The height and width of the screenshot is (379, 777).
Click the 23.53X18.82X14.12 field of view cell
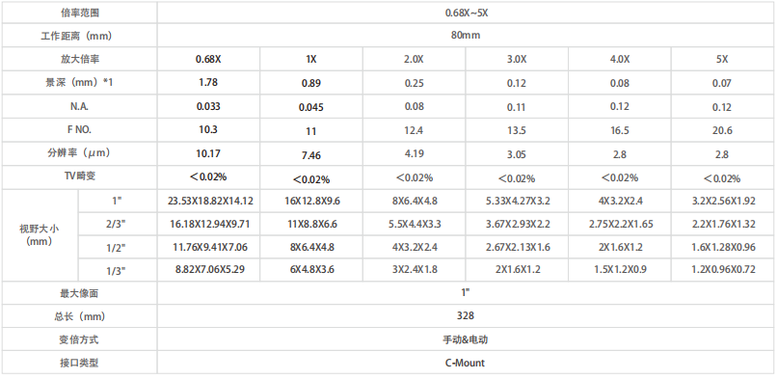coord(208,202)
